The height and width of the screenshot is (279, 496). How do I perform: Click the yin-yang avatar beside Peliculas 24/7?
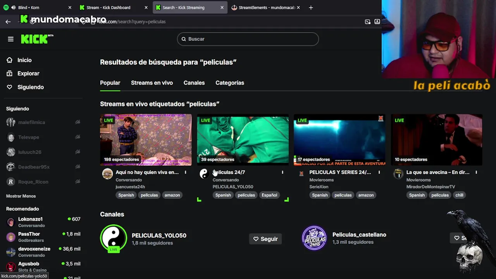(204, 174)
